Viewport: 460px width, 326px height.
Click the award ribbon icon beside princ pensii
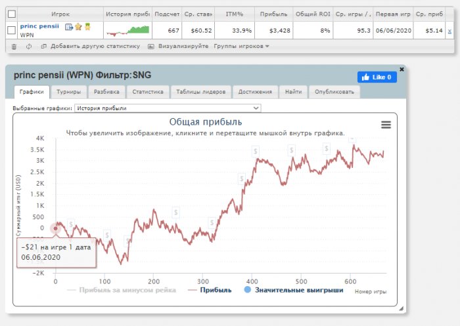click(x=87, y=27)
